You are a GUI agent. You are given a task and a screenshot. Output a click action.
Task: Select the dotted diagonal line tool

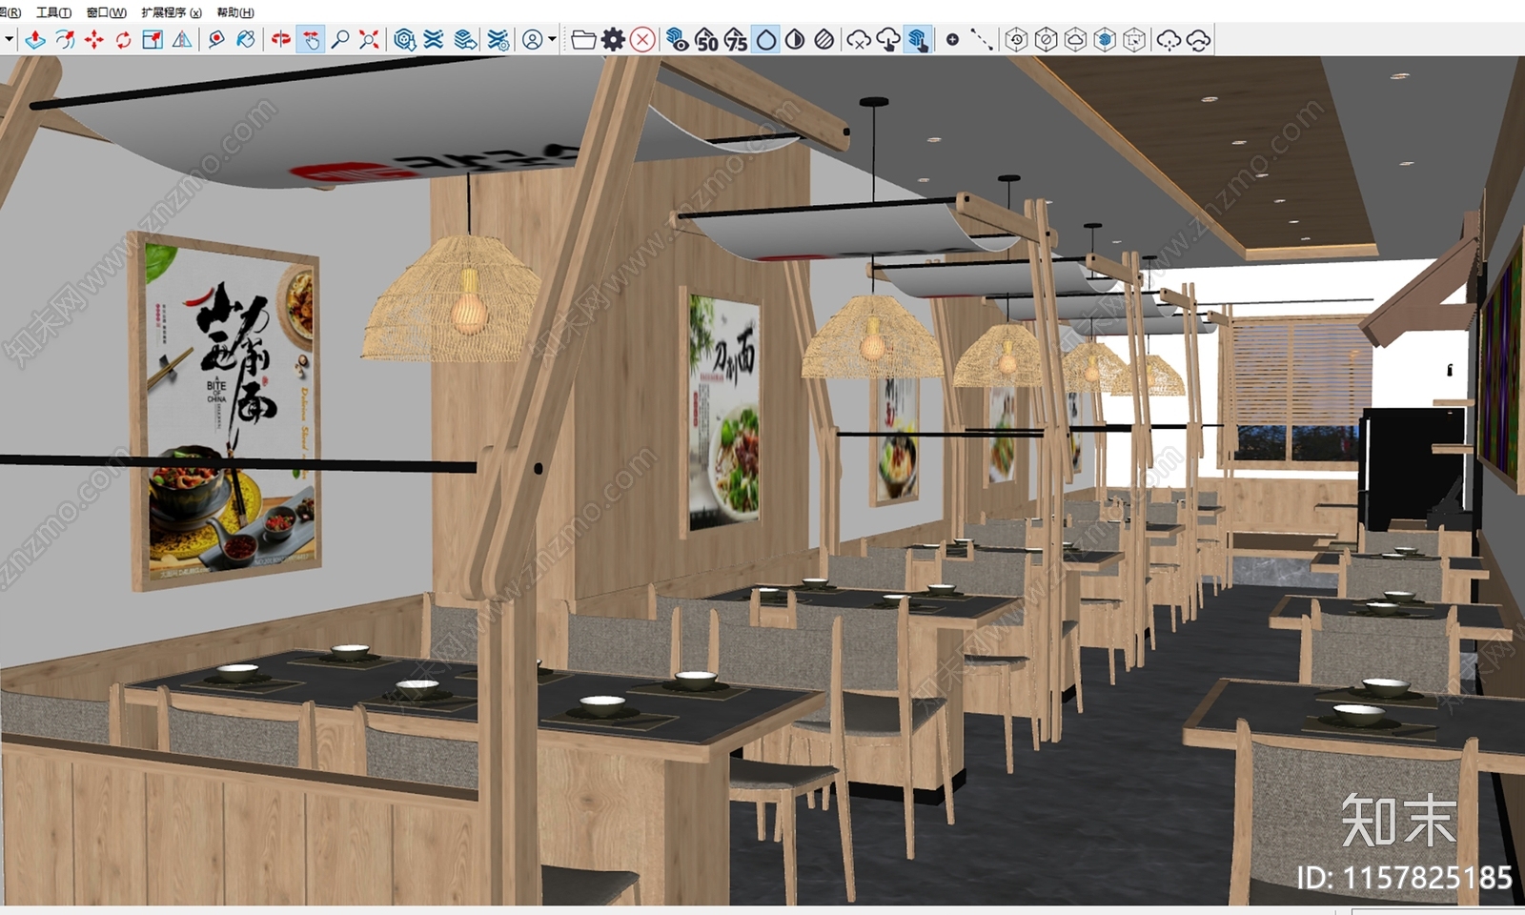pyautogui.click(x=982, y=39)
